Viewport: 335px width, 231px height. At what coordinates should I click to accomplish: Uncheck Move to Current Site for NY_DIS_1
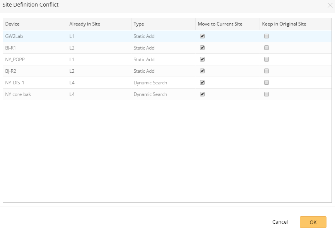coord(202,82)
